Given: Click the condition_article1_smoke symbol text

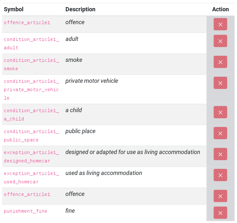Looking at the screenshot, I should (31, 64).
